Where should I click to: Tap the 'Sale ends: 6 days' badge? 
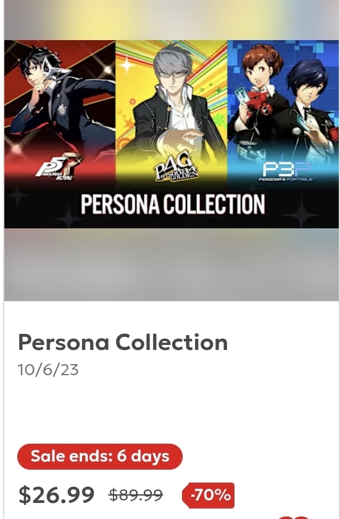point(99,457)
